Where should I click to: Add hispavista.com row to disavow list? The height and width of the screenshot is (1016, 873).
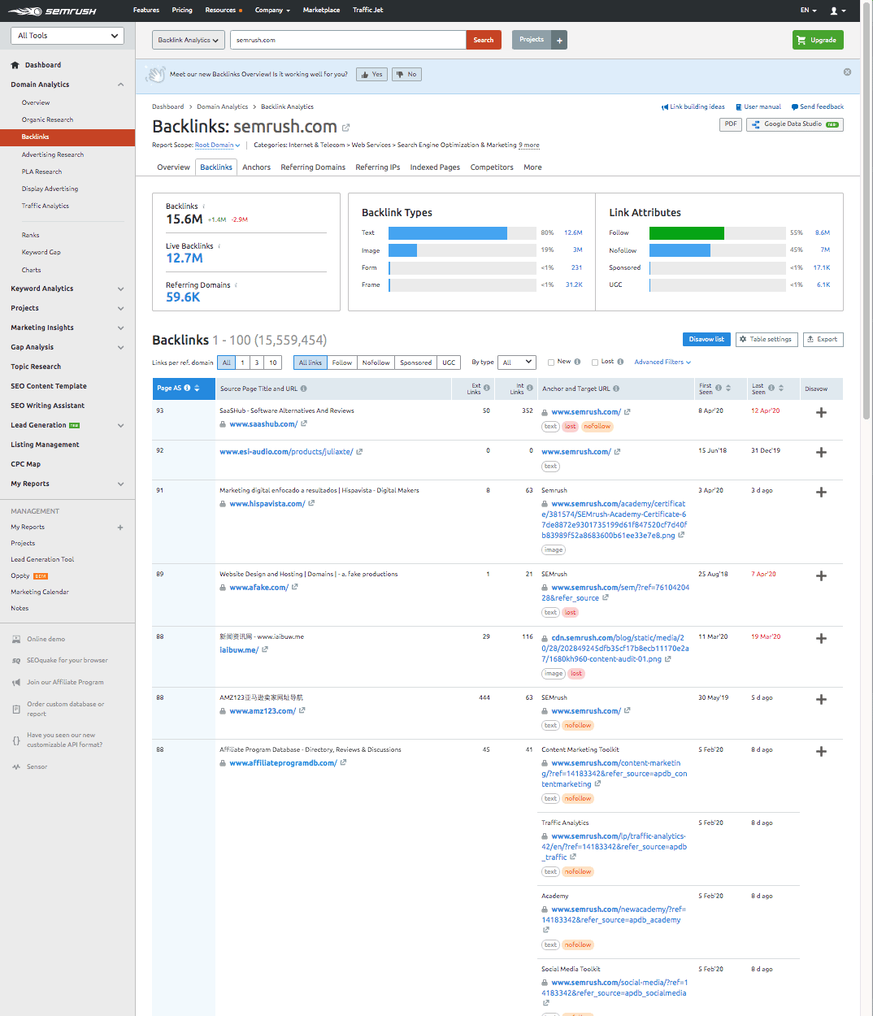tap(821, 492)
